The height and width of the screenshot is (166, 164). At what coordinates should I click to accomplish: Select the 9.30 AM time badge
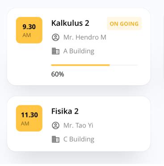click(x=29, y=30)
